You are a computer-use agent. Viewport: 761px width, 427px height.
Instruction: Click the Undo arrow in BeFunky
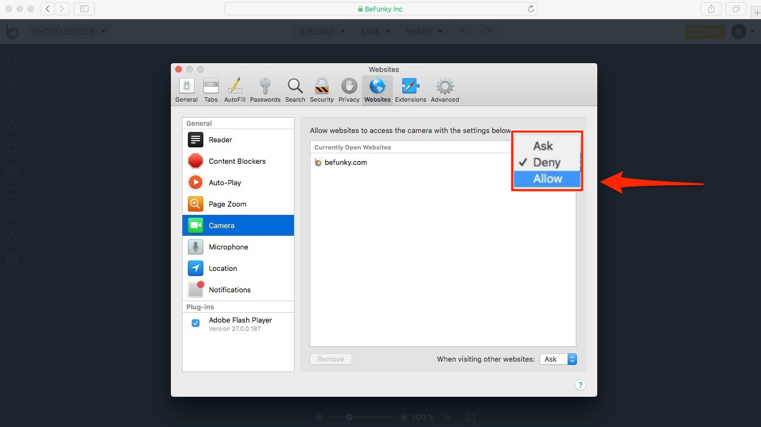pyautogui.click(x=466, y=32)
